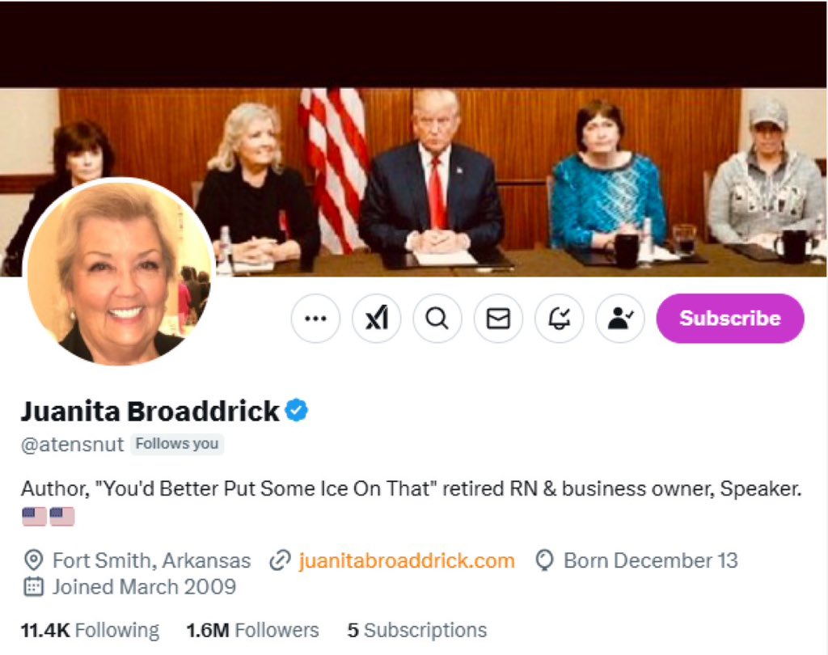This screenshot has width=828, height=655.
Task: Open the circular profile picture
Action: tap(119, 272)
